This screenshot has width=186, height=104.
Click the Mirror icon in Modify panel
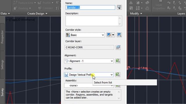[x=131, y=3]
